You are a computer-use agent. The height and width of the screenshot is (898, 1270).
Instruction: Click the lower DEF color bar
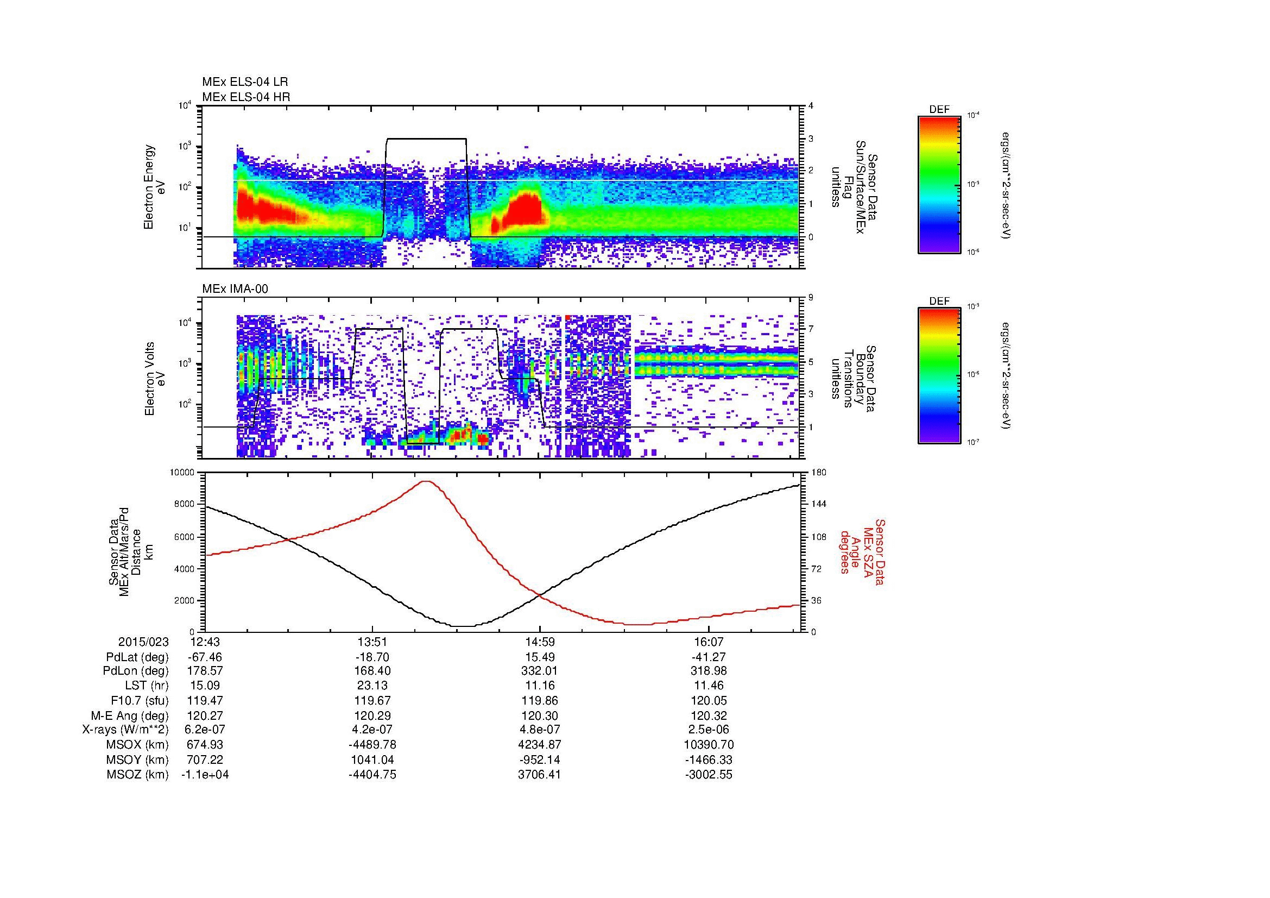939,376
